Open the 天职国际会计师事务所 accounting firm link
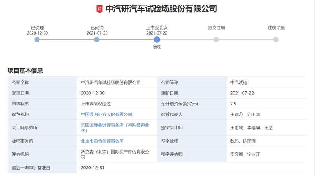Viewport: 315px width, 176px height. pos(115,127)
